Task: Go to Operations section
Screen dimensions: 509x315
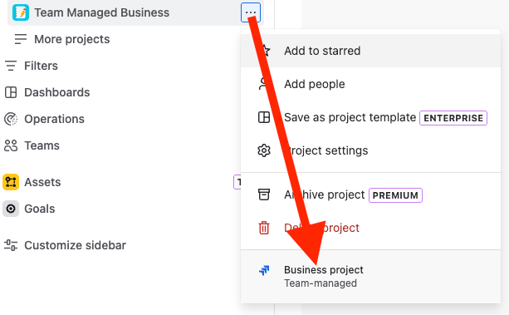Action: pos(54,119)
